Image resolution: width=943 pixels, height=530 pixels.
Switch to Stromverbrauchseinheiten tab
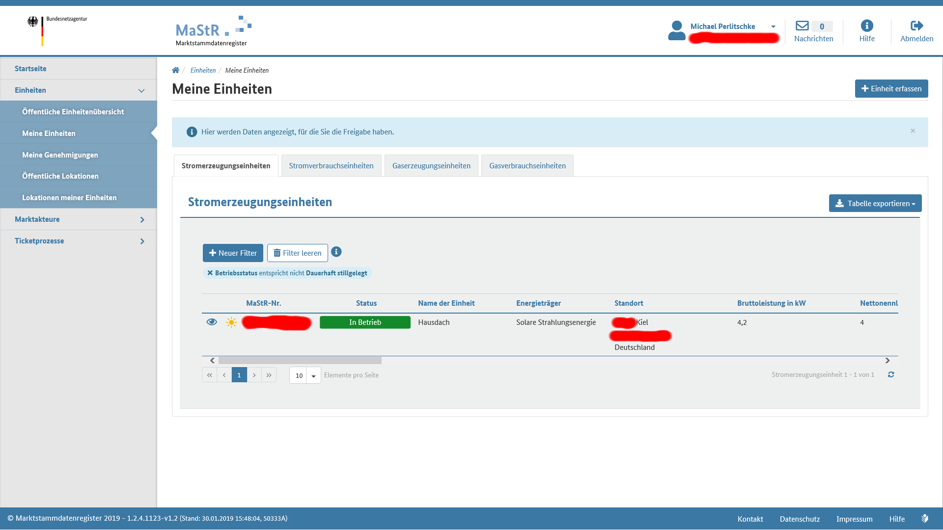[x=331, y=166]
